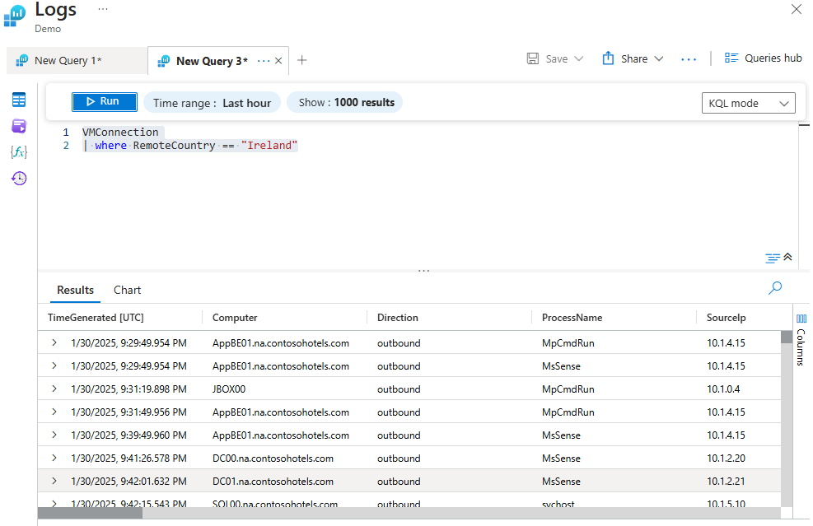
Task: Click source IP 10.1.0.4 cell
Action: pyautogui.click(x=723, y=389)
